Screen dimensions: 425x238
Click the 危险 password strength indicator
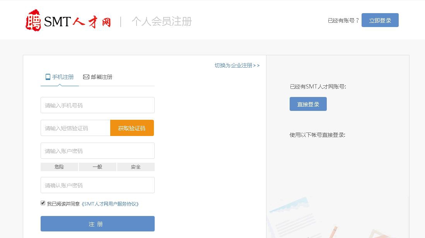59,167
